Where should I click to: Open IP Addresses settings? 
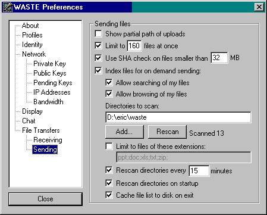coord(52,92)
